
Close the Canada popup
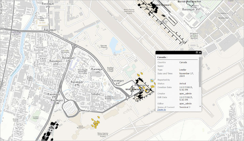(x=200, y=53)
